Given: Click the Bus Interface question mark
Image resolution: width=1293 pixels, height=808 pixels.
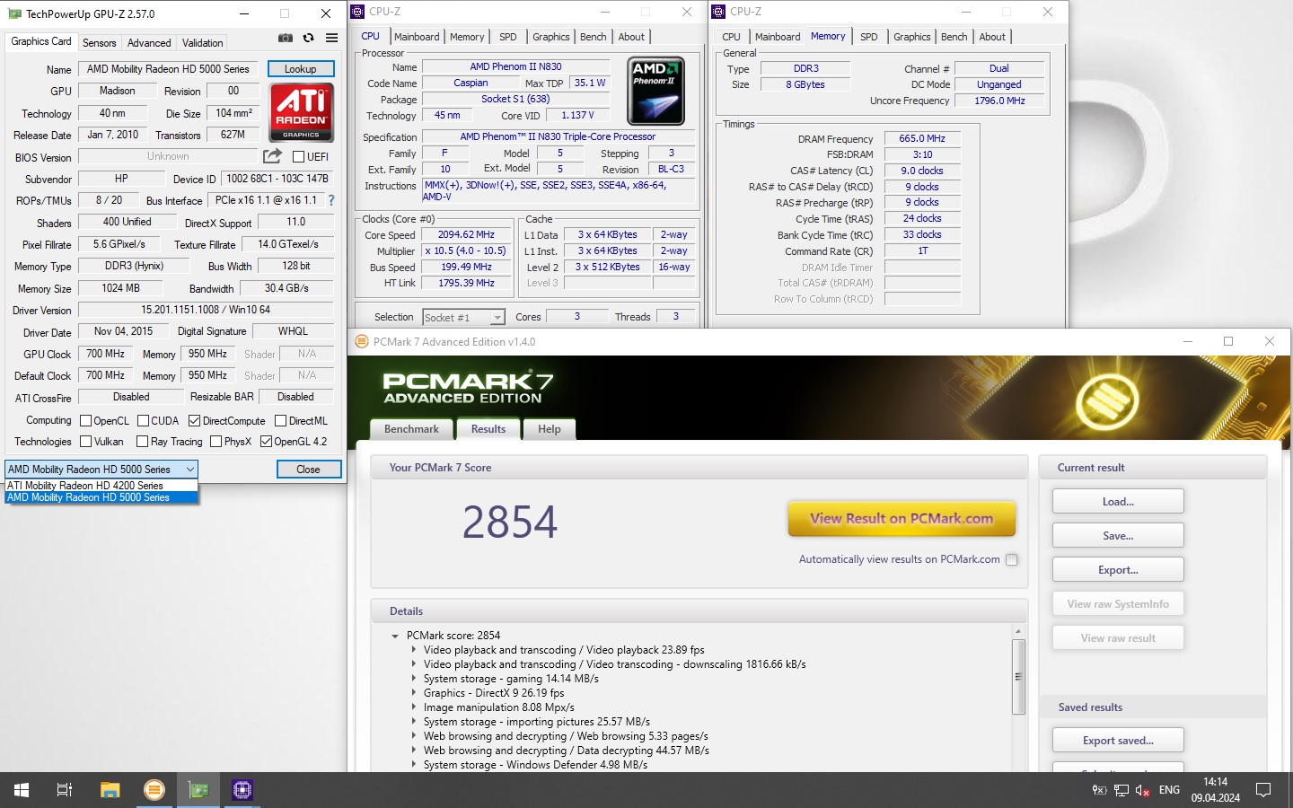Looking at the screenshot, I should click(331, 200).
